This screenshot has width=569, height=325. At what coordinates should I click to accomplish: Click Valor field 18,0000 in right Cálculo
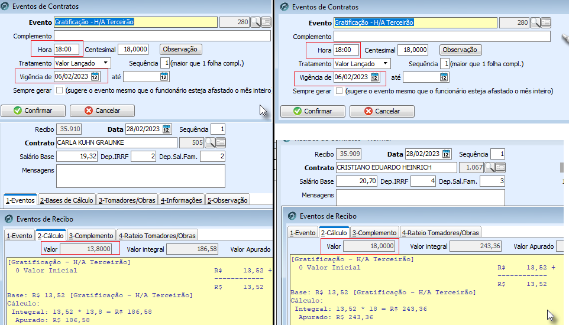coord(369,246)
